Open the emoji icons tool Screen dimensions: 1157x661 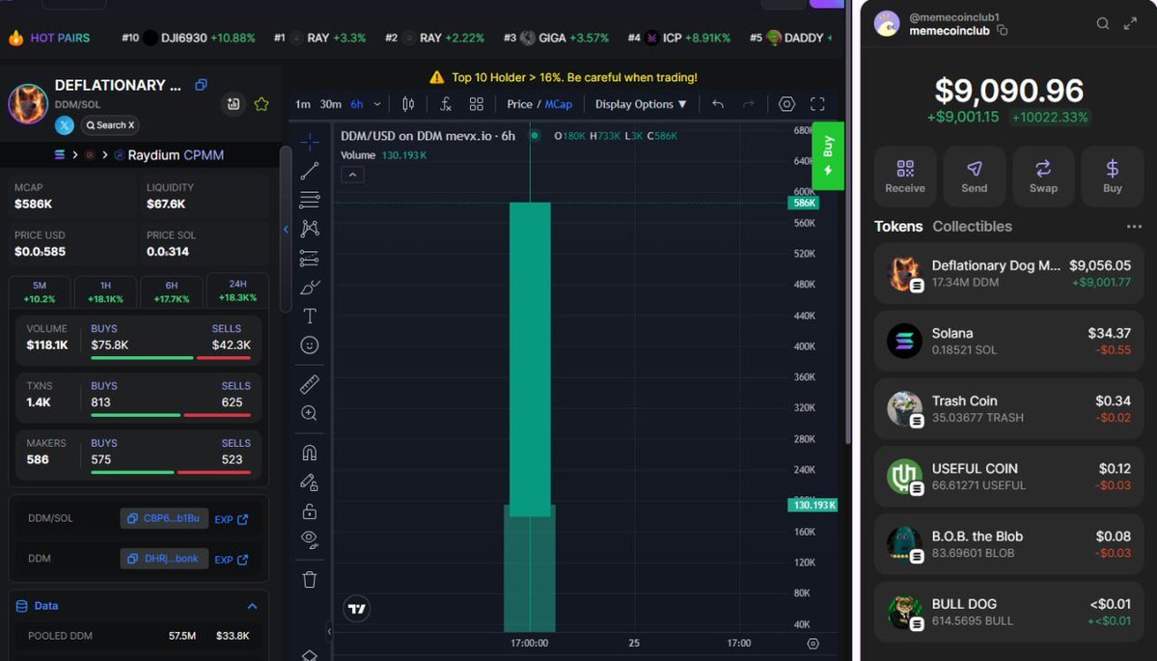(x=309, y=344)
